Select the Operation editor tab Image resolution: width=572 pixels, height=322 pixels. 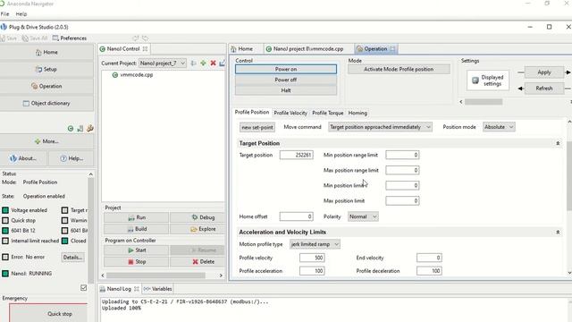click(x=375, y=49)
